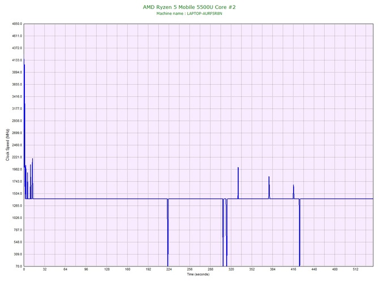This screenshot has height=284, width=379.
Task: Click the chart title 'AMD Ryzen 5 Mobile 5500U Core #2'
Action: pyautogui.click(x=189, y=7)
